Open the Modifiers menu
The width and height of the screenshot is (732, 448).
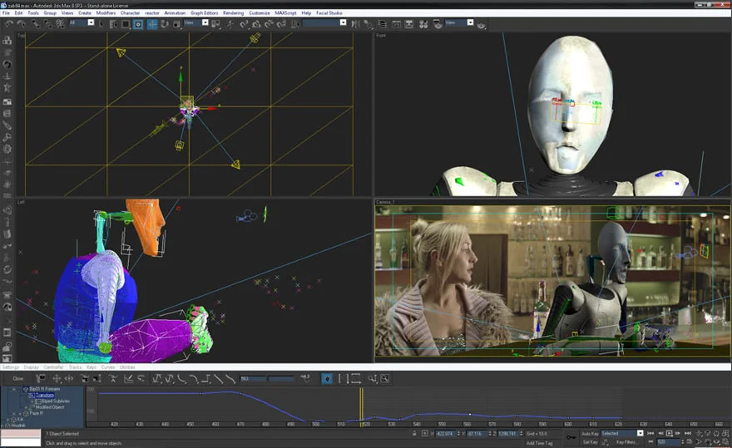[106, 13]
